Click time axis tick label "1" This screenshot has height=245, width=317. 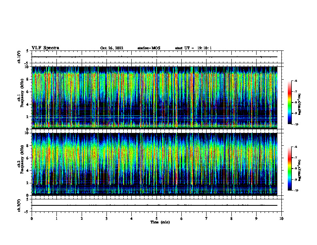coord(56,219)
